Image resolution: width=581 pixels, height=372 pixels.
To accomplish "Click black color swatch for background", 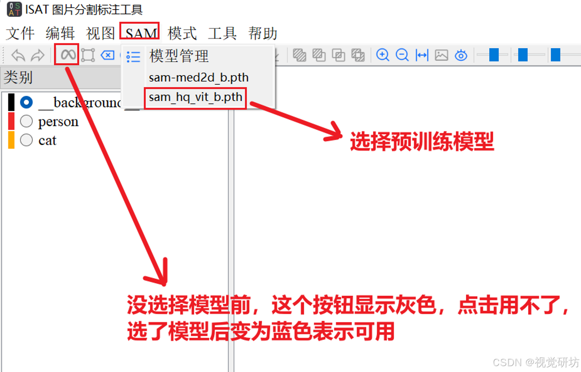I will [x=11, y=102].
